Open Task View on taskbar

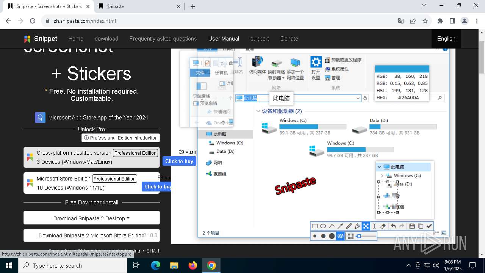pyautogui.click(x=136, y=265)
